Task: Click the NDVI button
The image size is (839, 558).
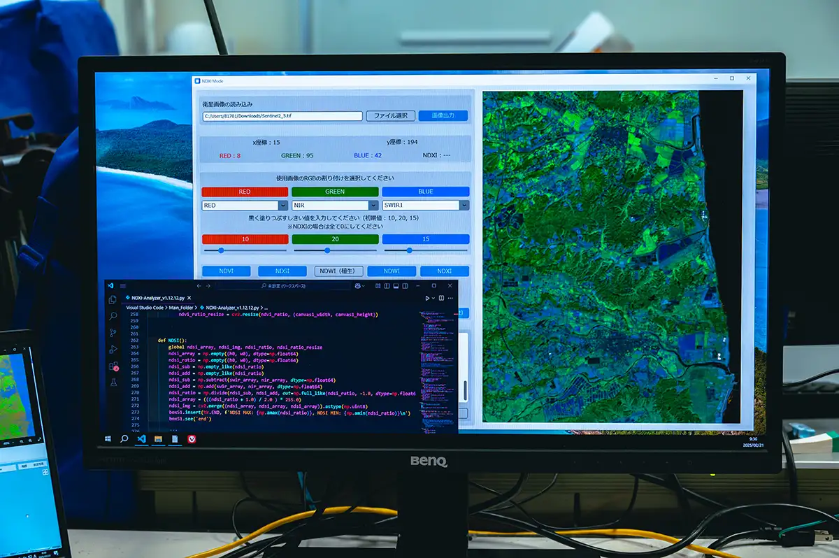Action: [x=226, y=271]
